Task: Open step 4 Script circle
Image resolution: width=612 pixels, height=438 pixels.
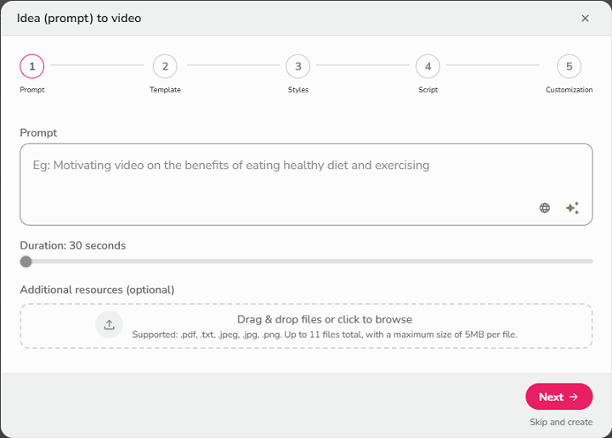Action: pos(428,66)
